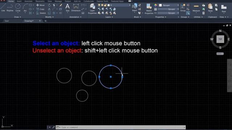Open the Manage ribbon tab
232x130 pixels.
point(58,1)
